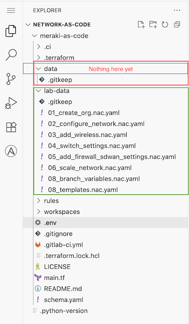
Task: Open the main.tf file name
Action: [54, 277]
